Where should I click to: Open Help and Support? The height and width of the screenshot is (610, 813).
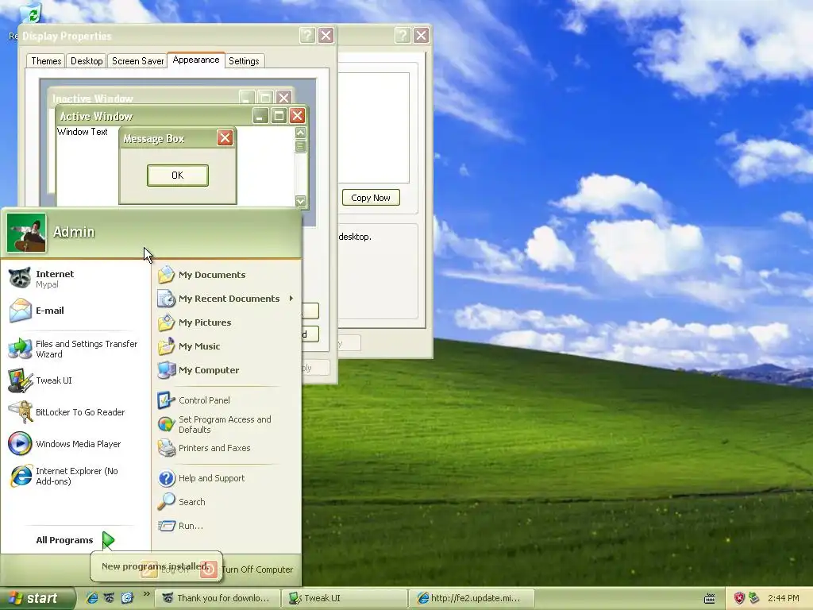pos(226,478)
